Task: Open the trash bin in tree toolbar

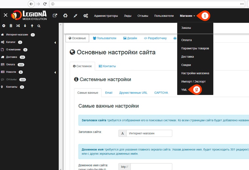Action: tap(11, 26)
